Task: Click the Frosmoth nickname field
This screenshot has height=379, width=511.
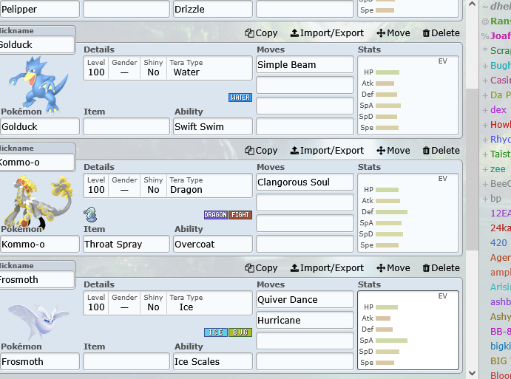Action: click(37, 280)
